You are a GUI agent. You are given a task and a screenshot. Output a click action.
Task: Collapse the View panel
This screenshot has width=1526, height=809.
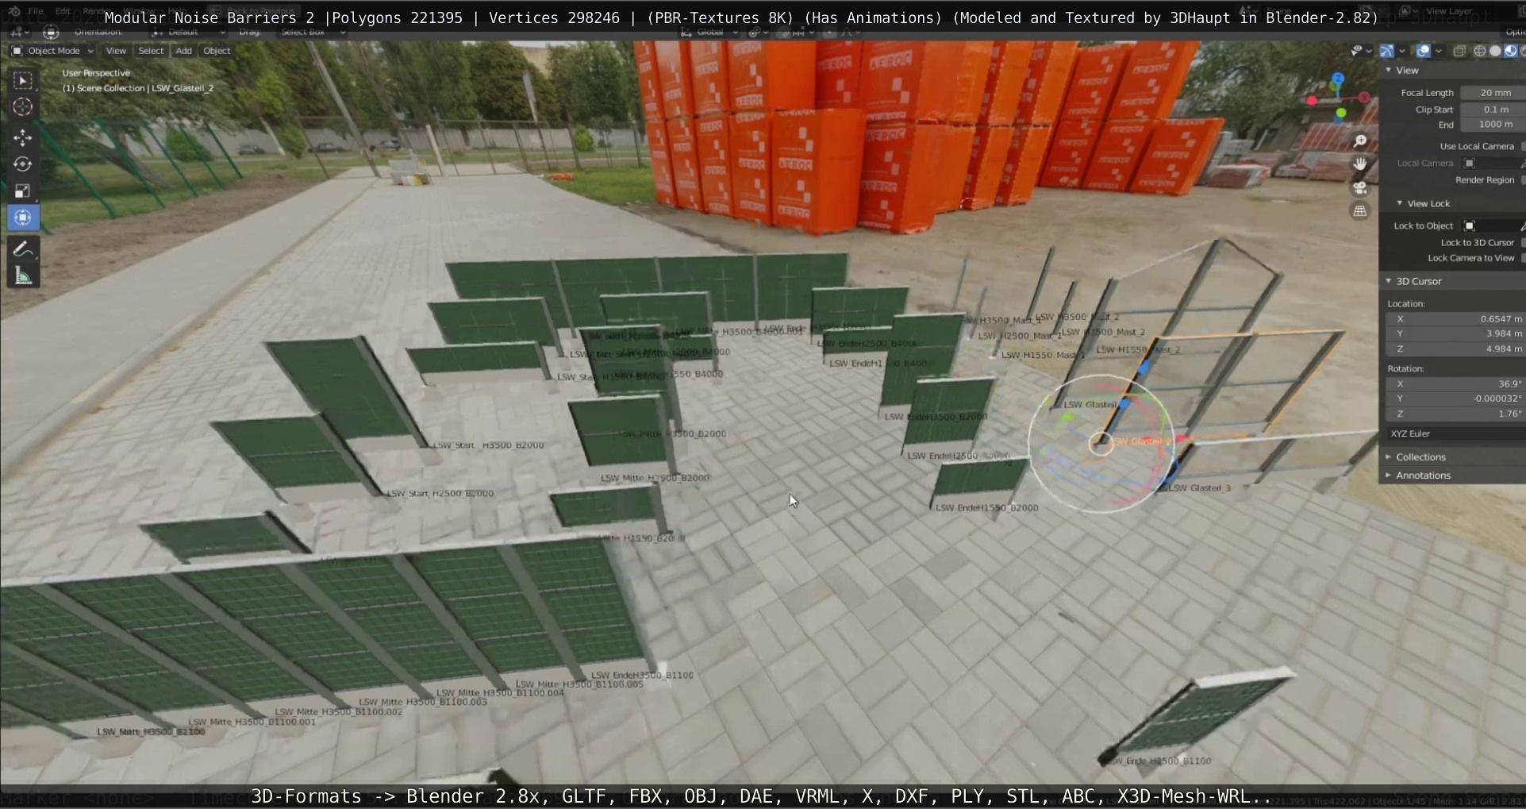(1389, 71)
